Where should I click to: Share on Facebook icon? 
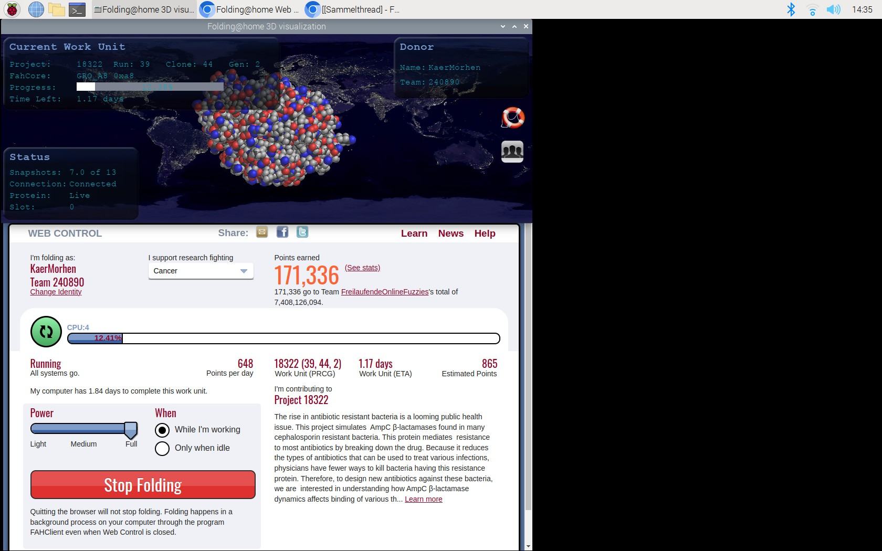[282, 232]
